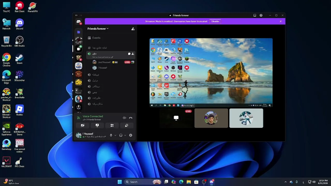331x186 pixels.
Task: Open the gold DR server icon
Action: click(79, 82)
